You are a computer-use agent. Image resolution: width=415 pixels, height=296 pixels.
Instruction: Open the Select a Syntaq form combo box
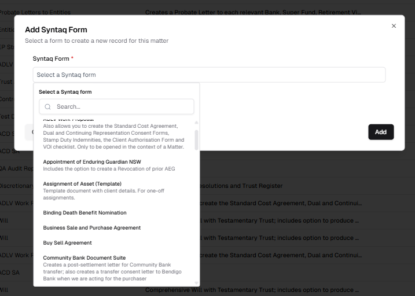pos(209,75)
